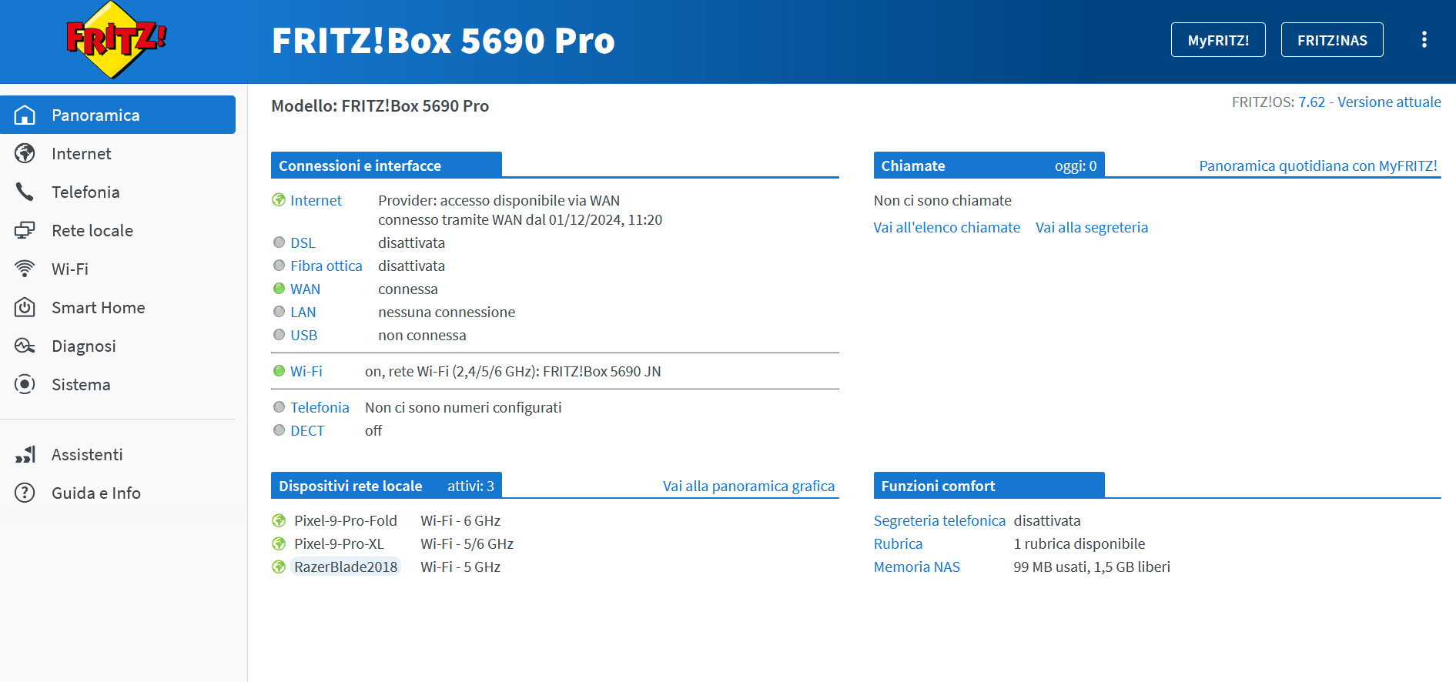Open the Telefonia link in connections list
The height and width of the screenshot is (682, 1456).
[x=320, y=407]
